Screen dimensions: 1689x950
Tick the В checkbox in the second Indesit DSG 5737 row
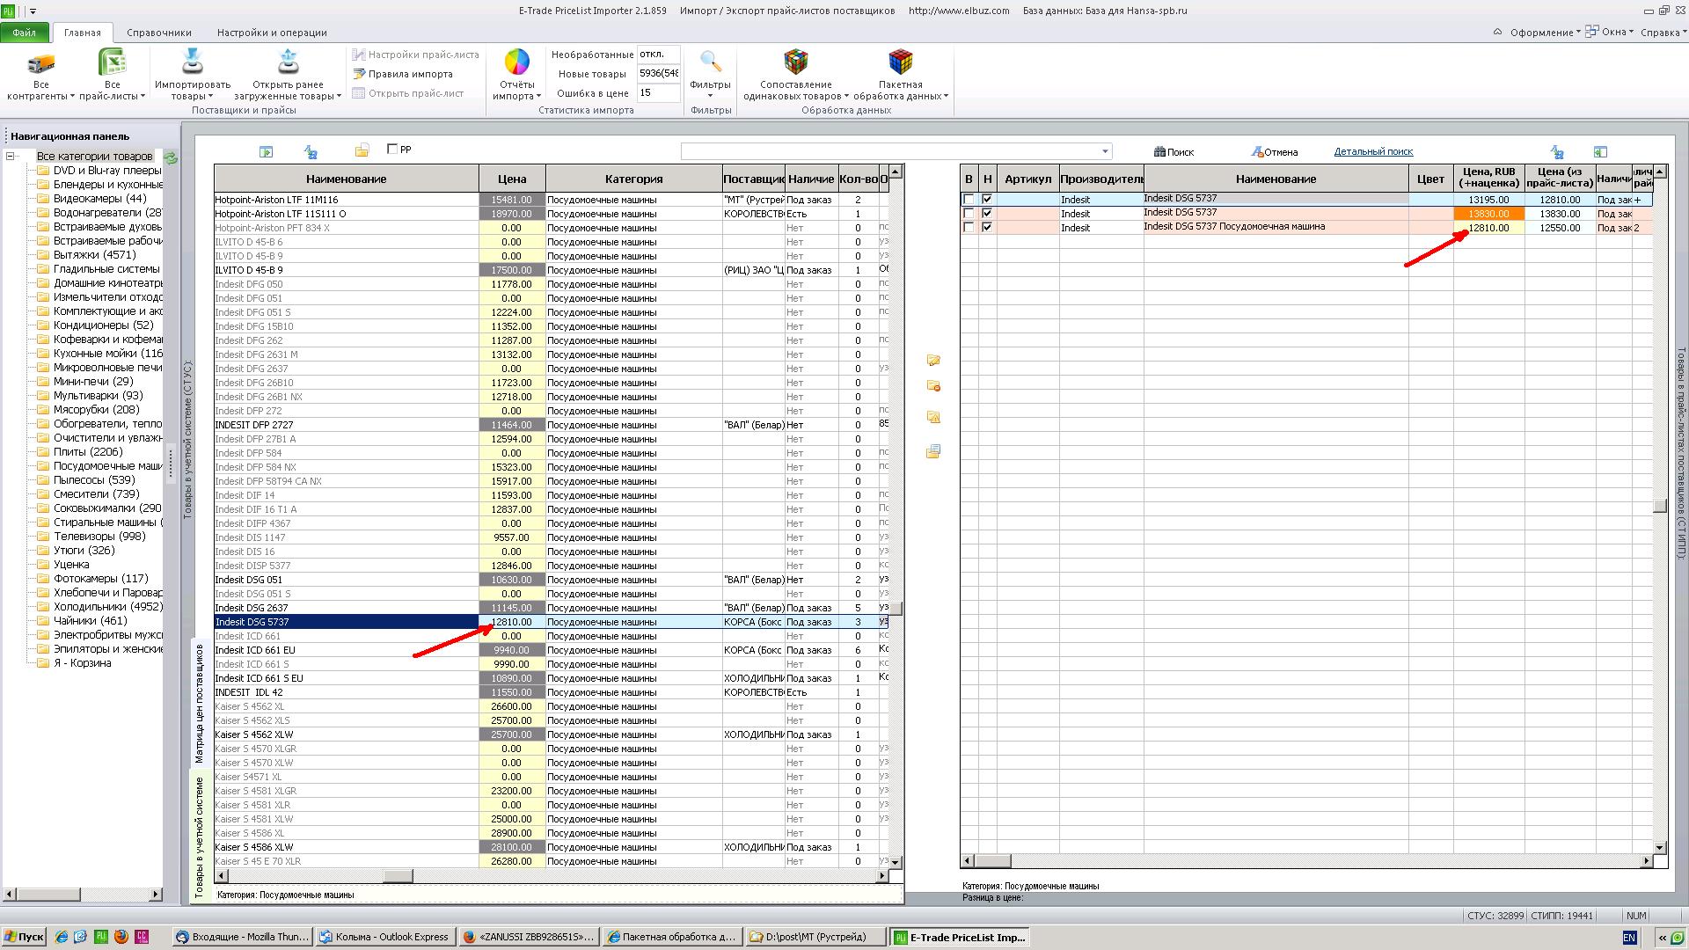(x=969, y=214)
